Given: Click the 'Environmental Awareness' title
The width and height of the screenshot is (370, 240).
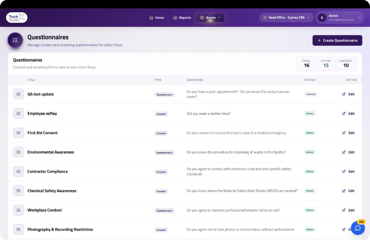Looking at the screenshot, I should click(x=51, y=152).
